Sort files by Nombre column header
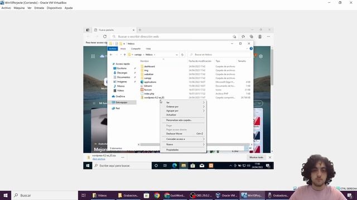This screenshot has height=200, width=357. pos(144,61)
